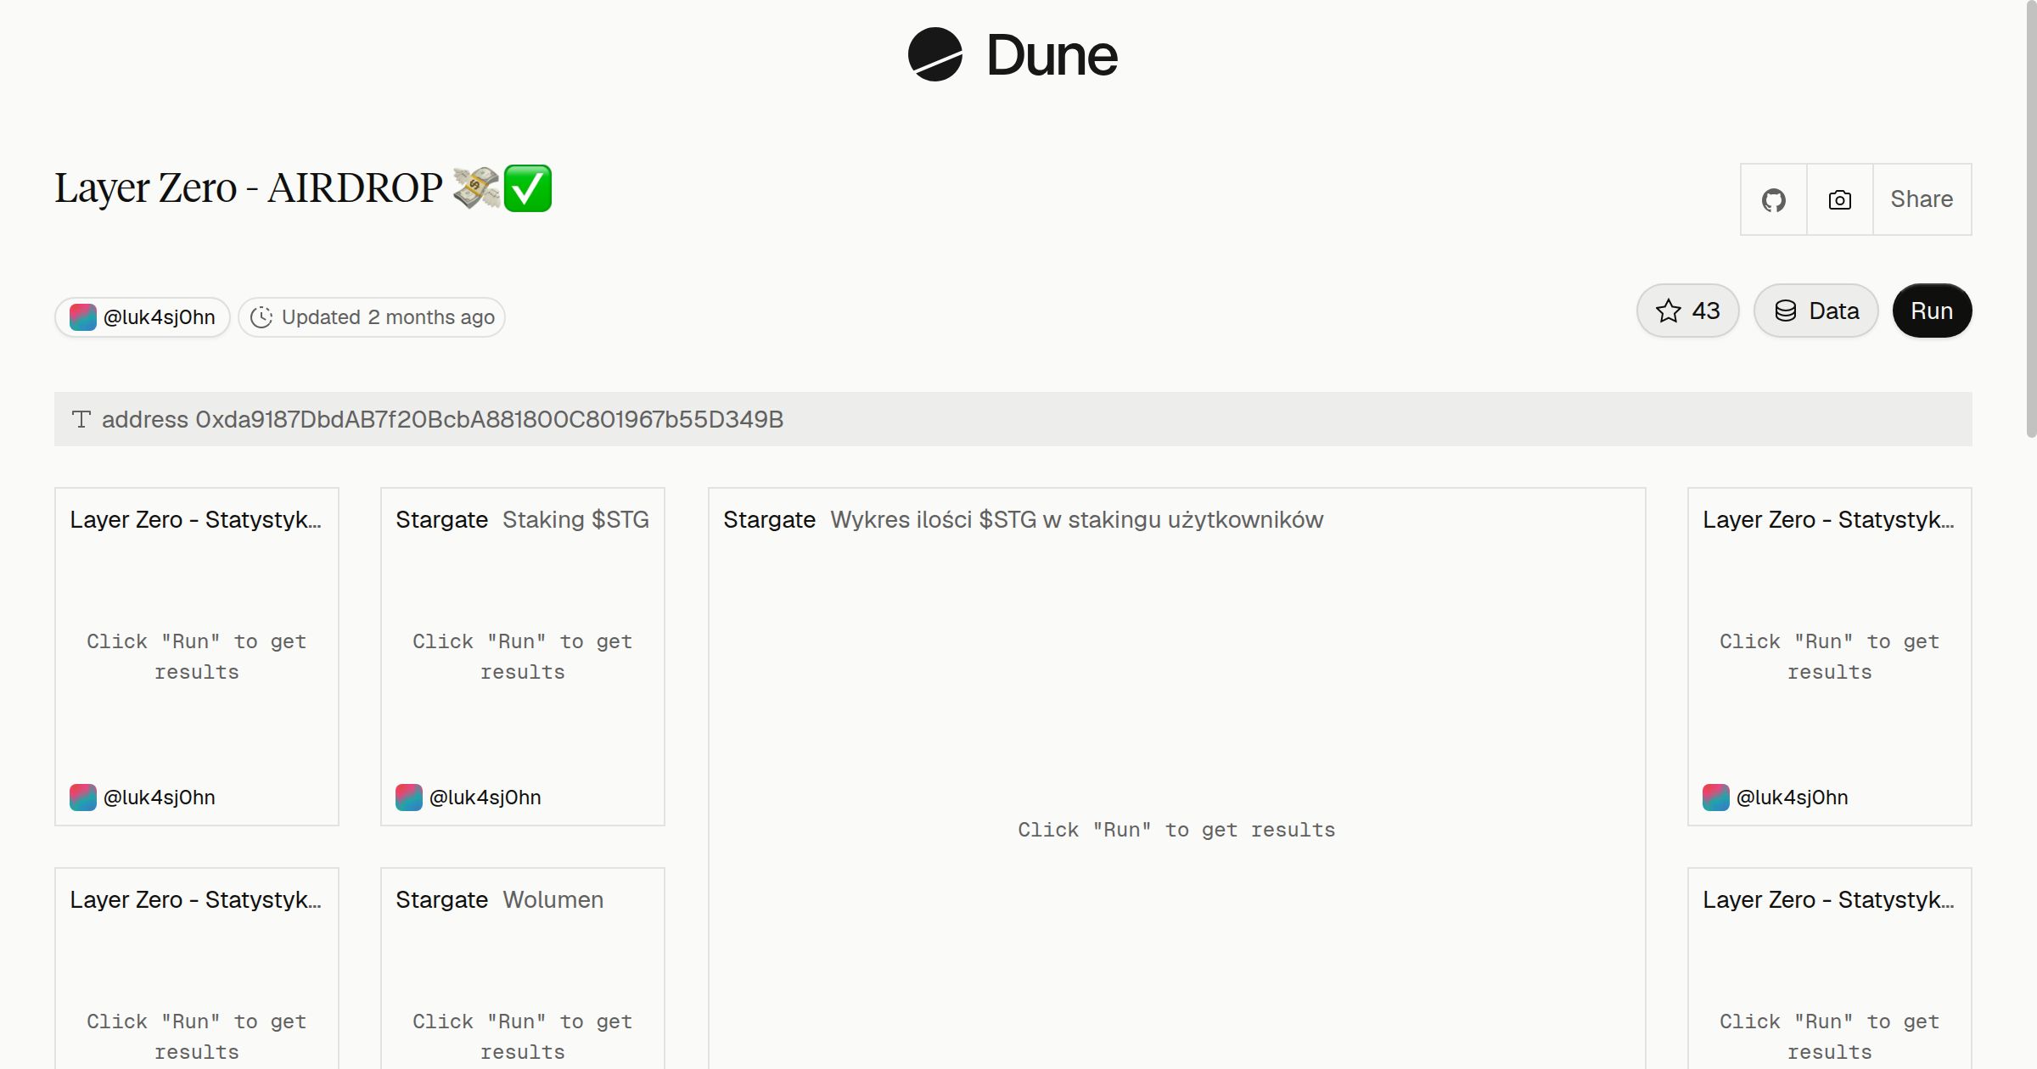Image resolution: width=2037 pixels, height=1069 pixels.
Task: Open Stargate Staking $STG card title
Action: tap(522, 519)
